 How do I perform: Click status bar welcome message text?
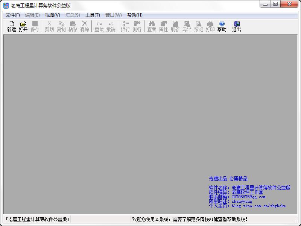click(190, 219)
